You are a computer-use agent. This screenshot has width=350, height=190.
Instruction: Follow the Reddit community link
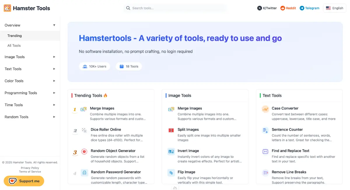288,8
